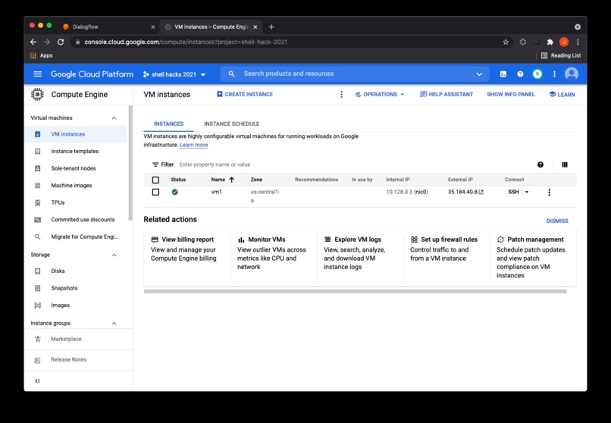
Task: Collapse the sidebar navigation panel
Action: point(37,381)
